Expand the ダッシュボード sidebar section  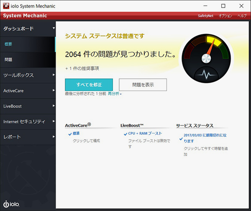pos(28,29)
